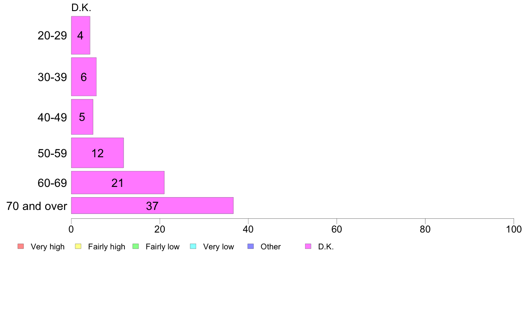The width and height of the screenshot is (526, 326).
Task: Click the D.K. chart title
Action: (x=81, y=8)
